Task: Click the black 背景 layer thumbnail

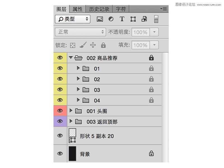Action: [x=73, y=153]
